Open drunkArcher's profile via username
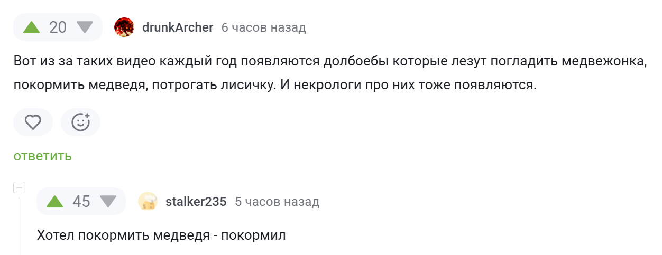662x255 pixels. (x=178, y=27)
